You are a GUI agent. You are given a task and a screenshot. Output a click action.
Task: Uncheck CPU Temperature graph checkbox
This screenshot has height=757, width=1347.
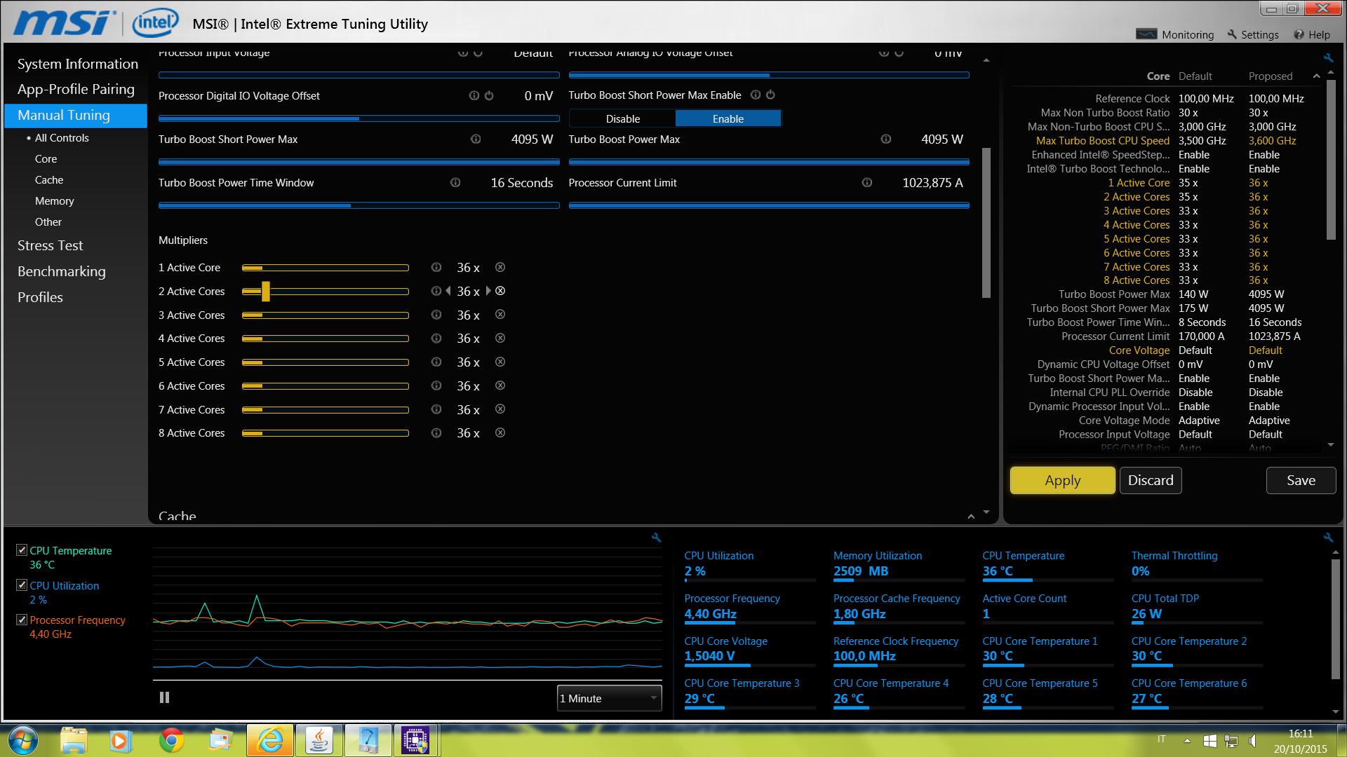tap(22, 550)
